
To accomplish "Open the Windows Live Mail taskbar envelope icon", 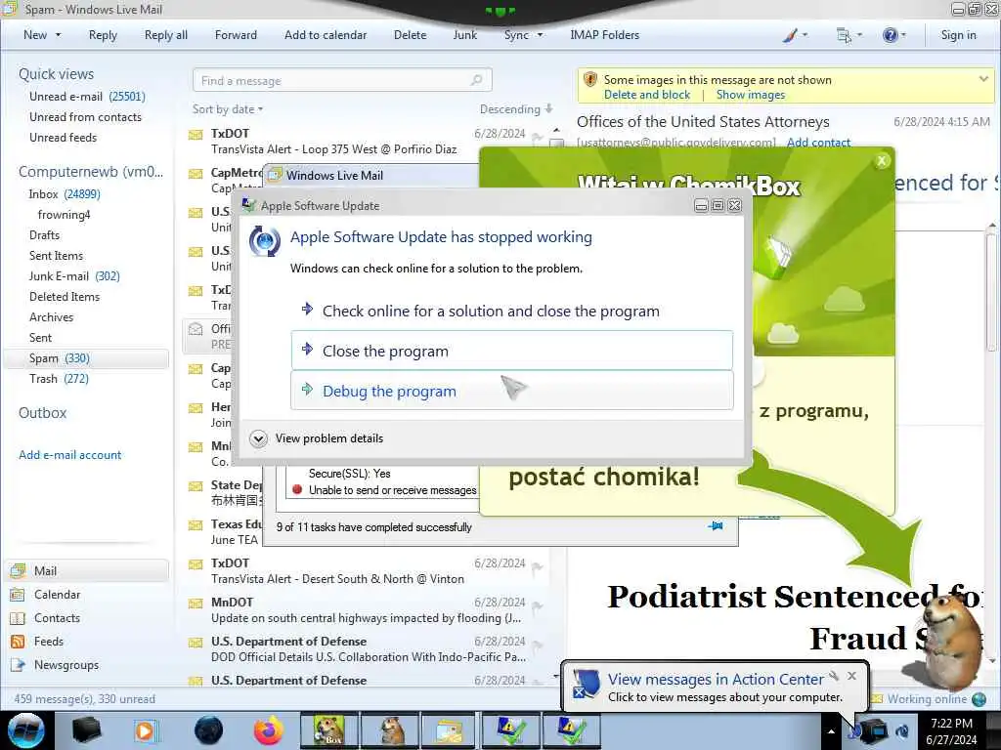I will (x=450, y=730).
